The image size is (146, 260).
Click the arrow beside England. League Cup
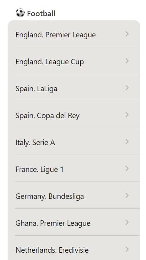(x=127, y=61)
